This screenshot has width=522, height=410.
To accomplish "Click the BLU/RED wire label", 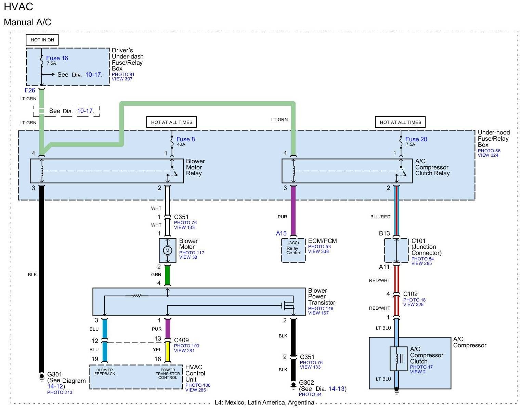I will click(380, 217).
